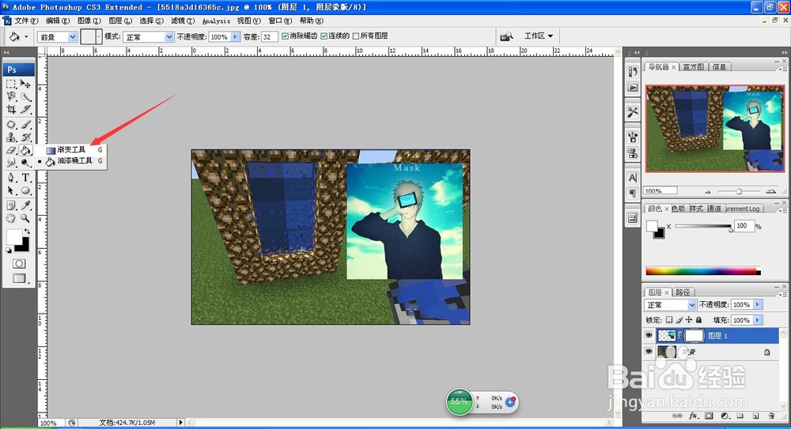Open opacity slider arrow in options bar
Viewport: 791px width, 429px height.
pos(235,37)
